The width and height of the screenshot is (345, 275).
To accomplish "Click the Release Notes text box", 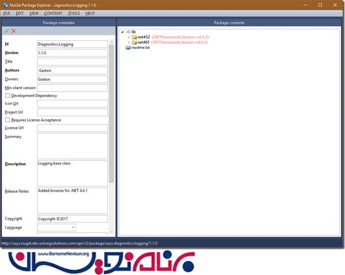I will coord(72,200).
